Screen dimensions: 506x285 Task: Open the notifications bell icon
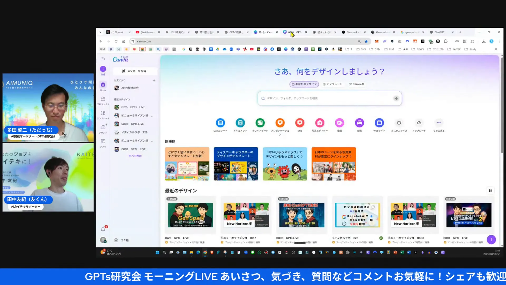[103, 229]
